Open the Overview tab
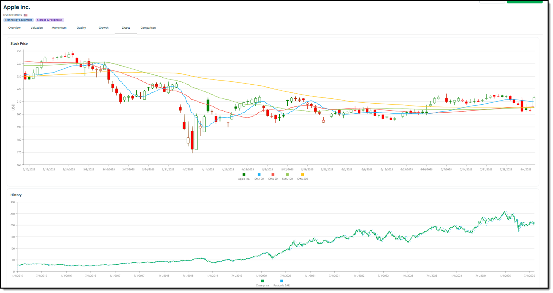This screenshot has height=293, width=553. point(15,28)
